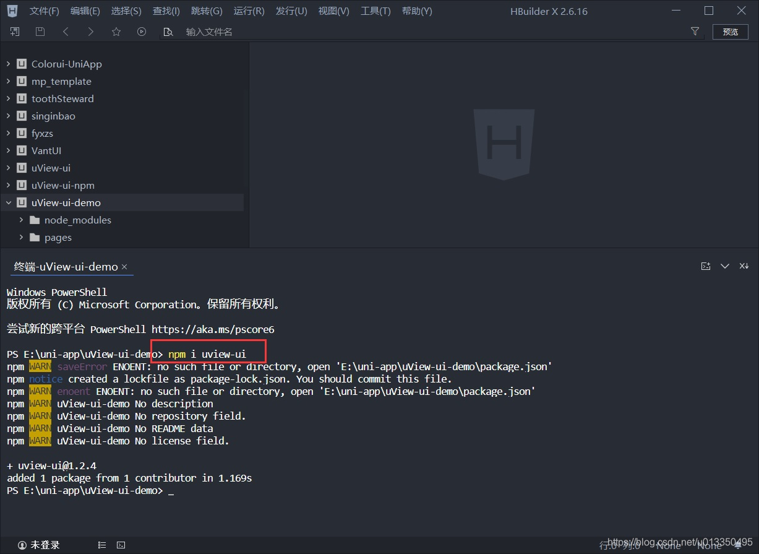Open the 视图(V) menu
This screenshot has width=759, height=554.
coord(334,11)
